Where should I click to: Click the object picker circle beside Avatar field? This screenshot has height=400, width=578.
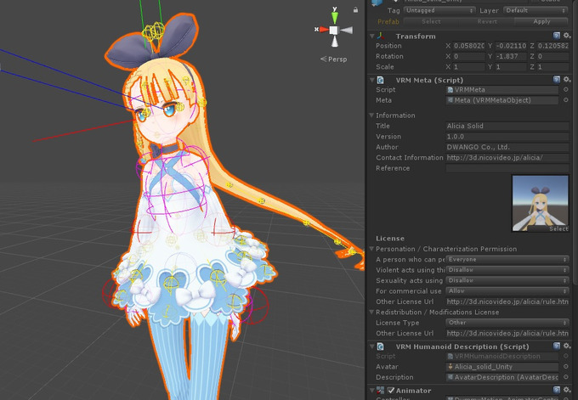click(566, 367)
